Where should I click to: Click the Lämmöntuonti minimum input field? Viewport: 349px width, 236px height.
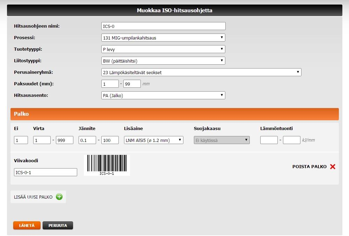coord(269,140)
